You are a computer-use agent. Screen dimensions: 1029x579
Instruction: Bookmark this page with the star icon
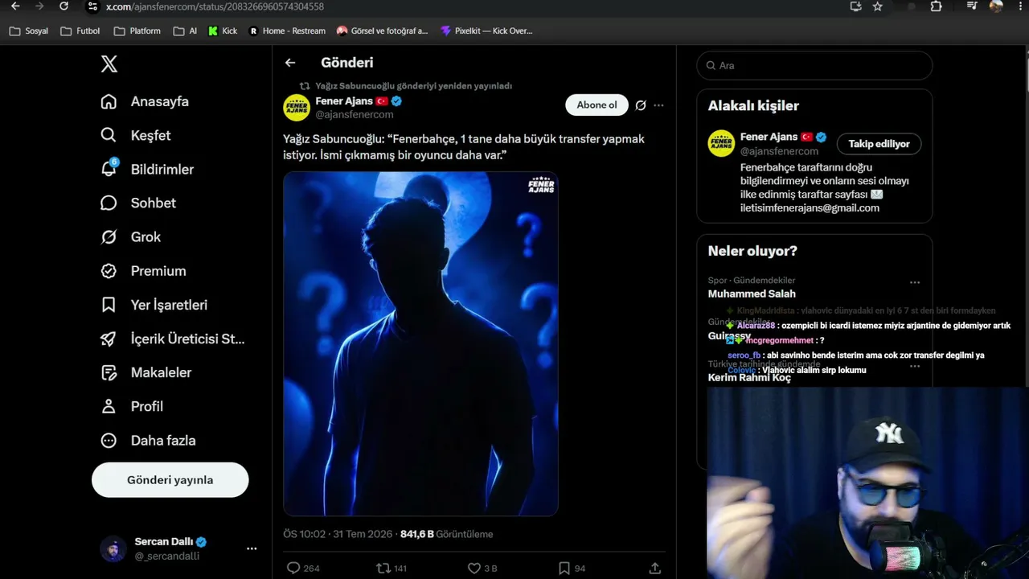878,6
